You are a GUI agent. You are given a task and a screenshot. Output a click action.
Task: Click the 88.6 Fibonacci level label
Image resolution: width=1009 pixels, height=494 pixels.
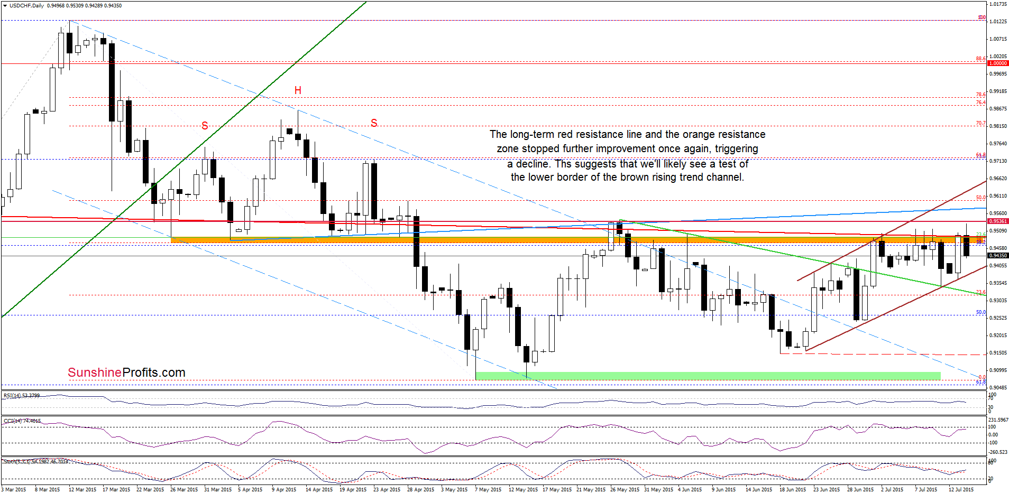(980, 59)
